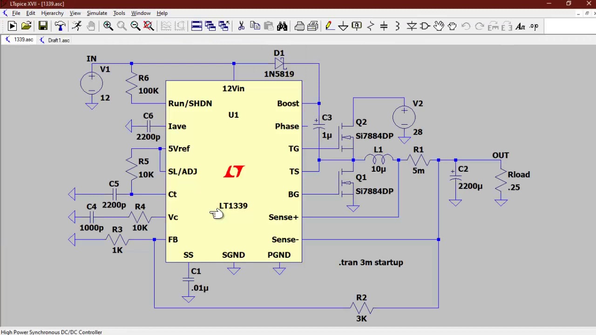Select the SPICE directive .op tool

(534, 27)
